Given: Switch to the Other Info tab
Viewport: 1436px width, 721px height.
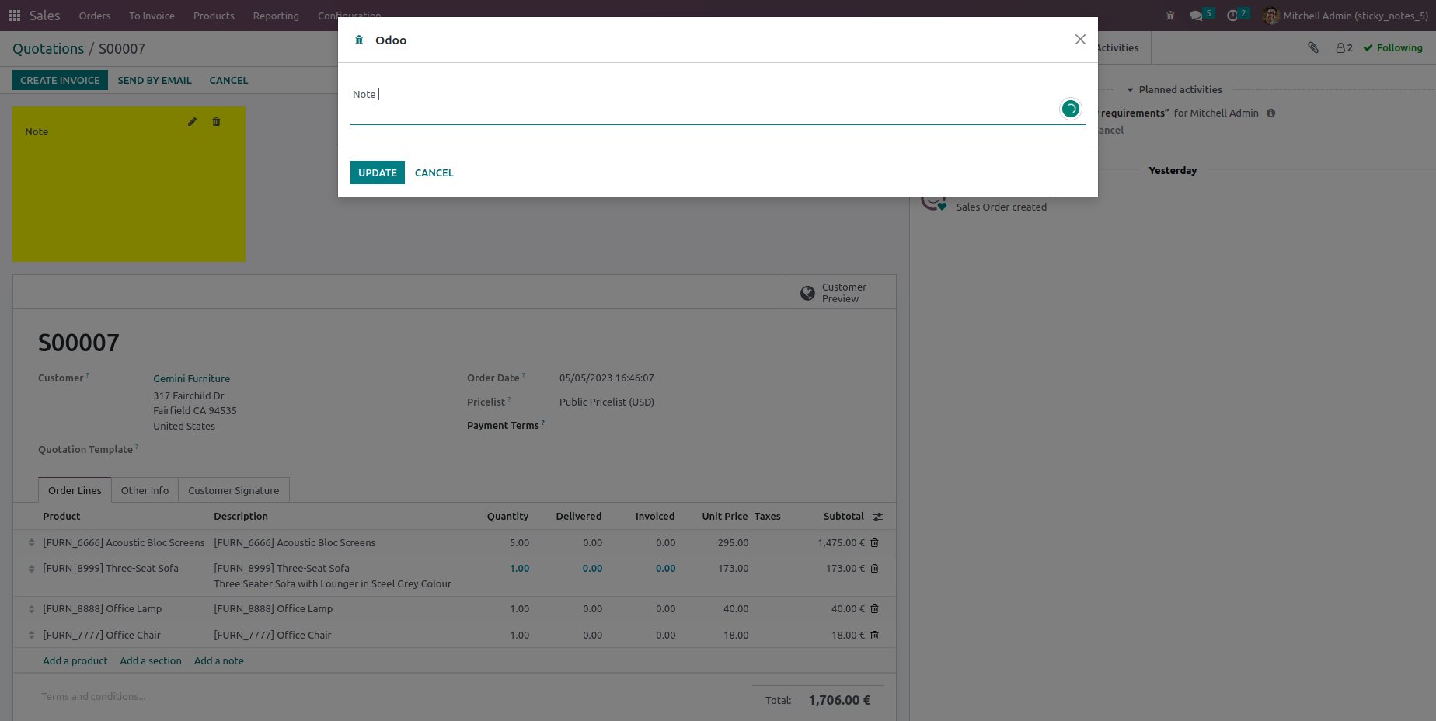Looking at the screenshot, I should click(x=145, y=490).
